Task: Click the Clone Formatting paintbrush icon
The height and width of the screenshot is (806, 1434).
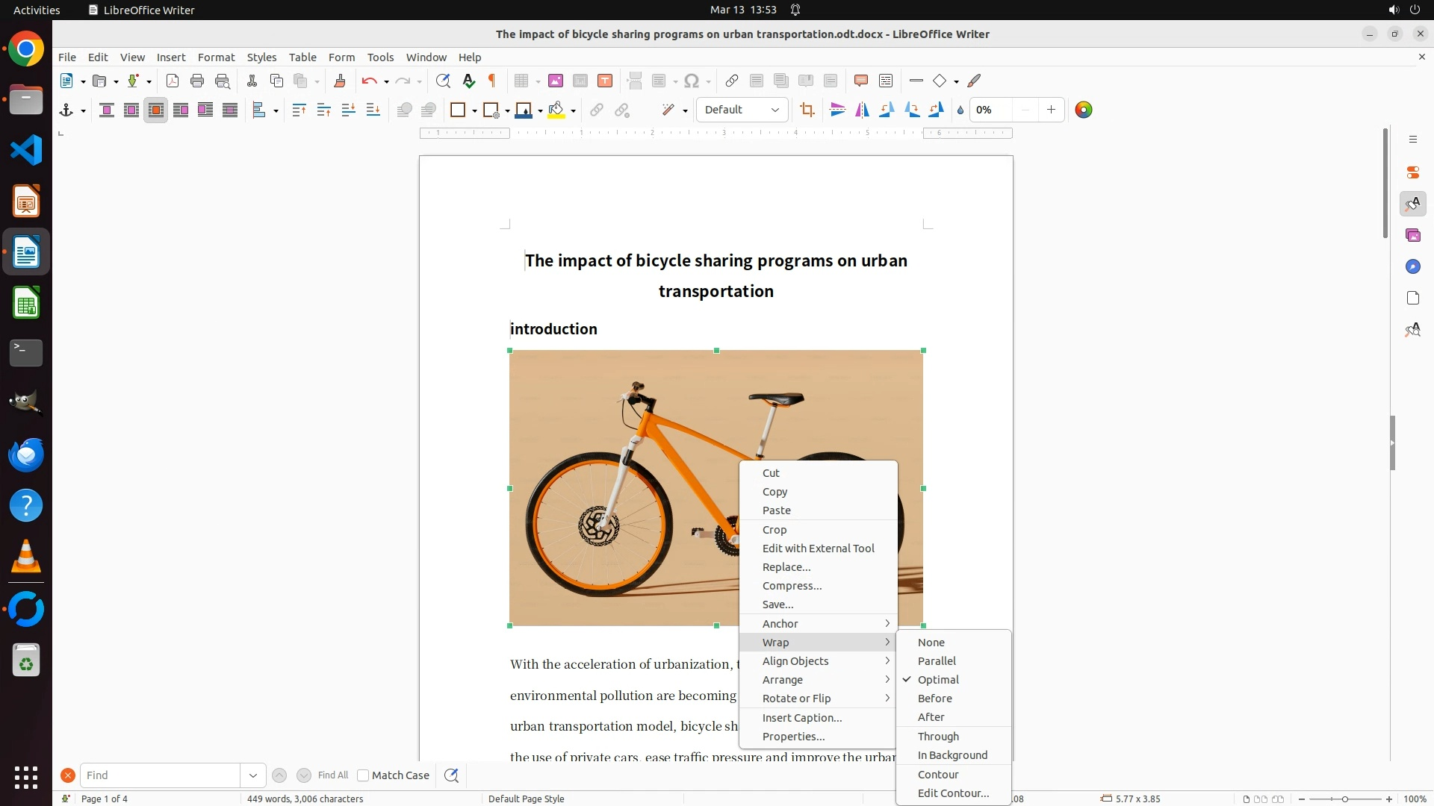Action: pyautogui.click(x=340, y=81)
